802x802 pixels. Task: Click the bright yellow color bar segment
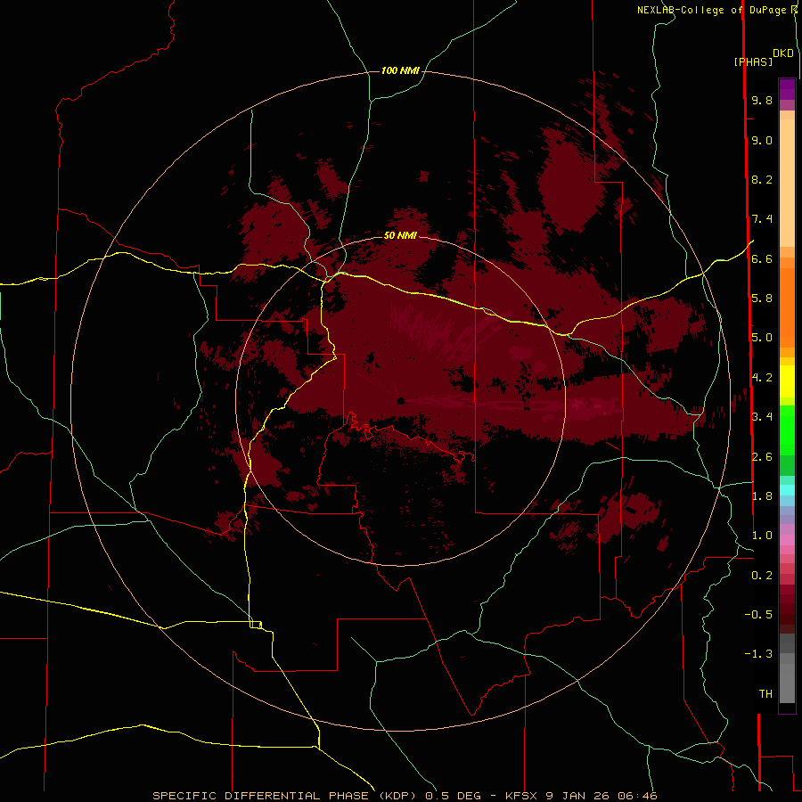787,381
